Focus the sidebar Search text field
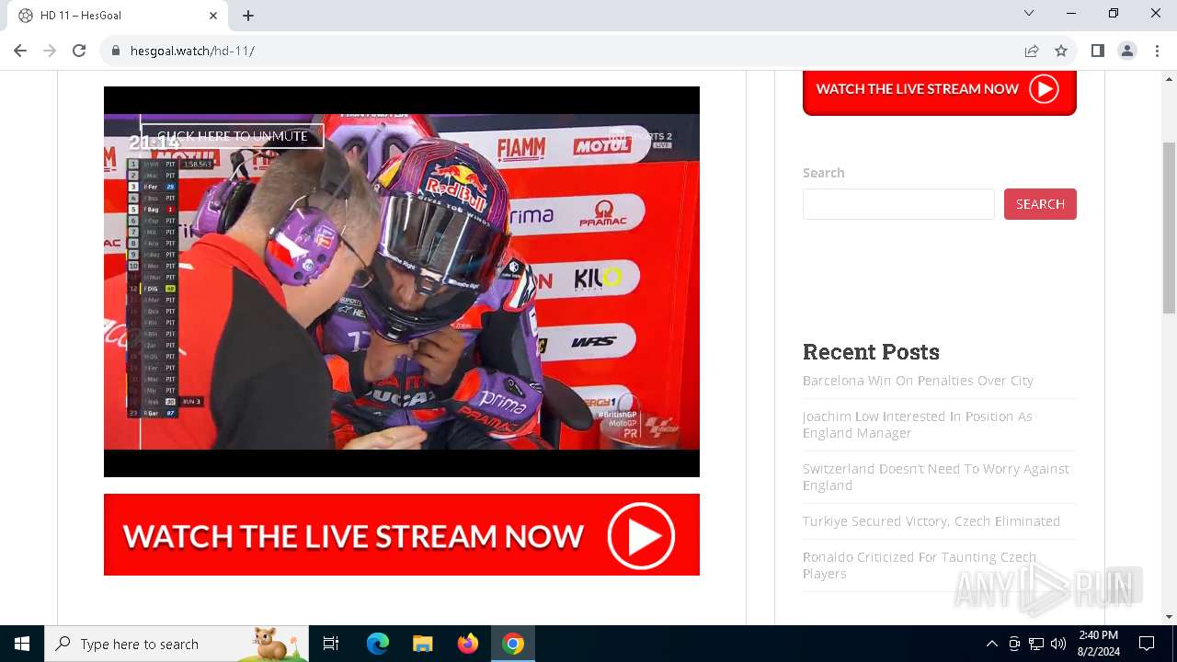 click(x=898, y=204)
